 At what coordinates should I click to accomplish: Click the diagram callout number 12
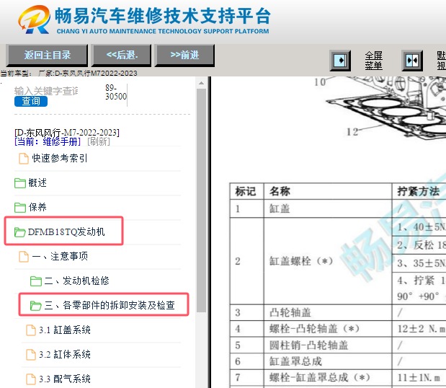[352, 131]
